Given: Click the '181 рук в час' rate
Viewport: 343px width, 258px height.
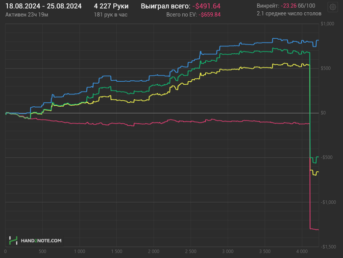Looking at the screenshot, I should point(111,15).
